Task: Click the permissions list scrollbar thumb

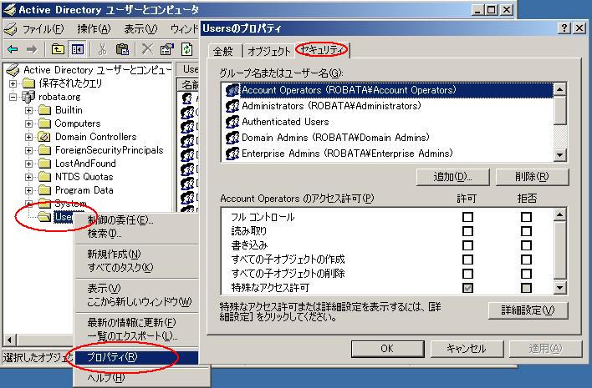Action: pos(560,250)
